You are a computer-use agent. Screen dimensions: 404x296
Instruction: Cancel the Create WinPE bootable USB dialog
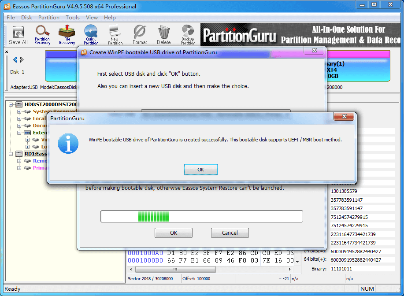pyautogui.click(x=230, y=233)
